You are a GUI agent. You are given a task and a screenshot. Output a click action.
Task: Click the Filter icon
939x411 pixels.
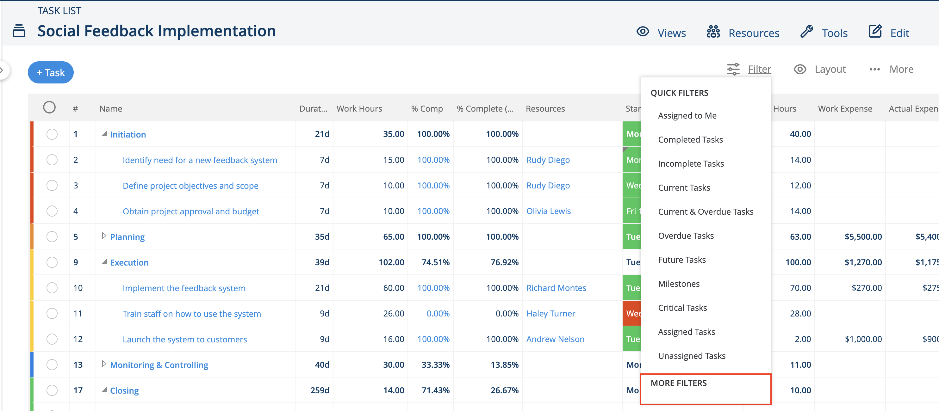(733, 69)
